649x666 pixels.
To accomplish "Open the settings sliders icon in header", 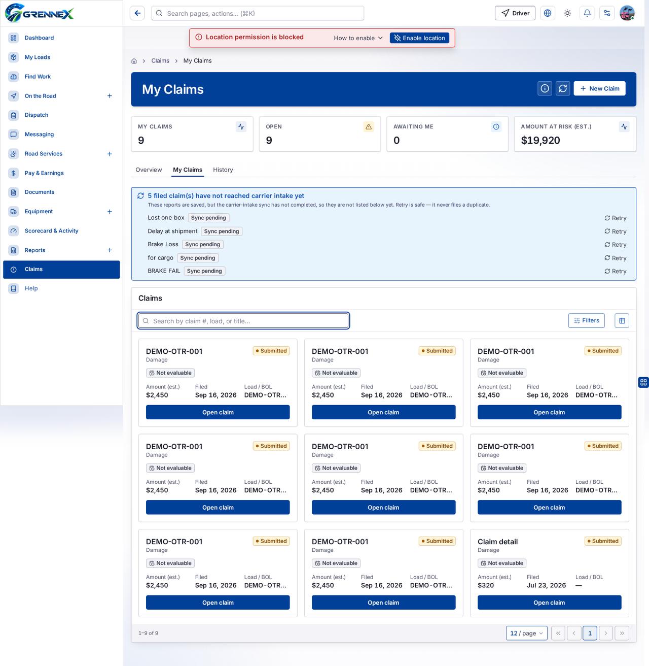I will pos(607,13).
